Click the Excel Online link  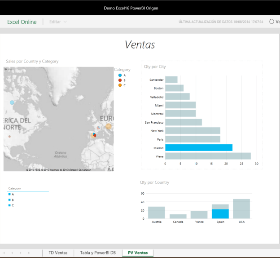(x=22, y=22)
